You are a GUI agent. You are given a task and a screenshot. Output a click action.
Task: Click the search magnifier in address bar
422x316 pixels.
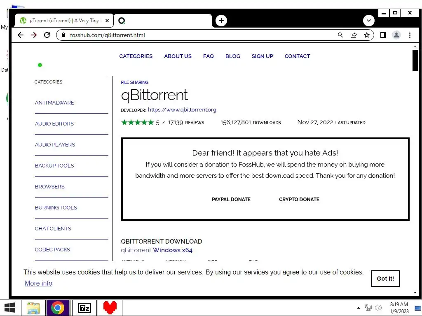tap(340, 35)
